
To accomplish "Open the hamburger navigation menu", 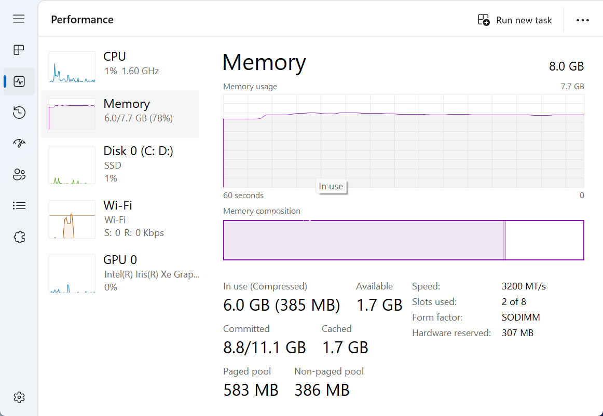I will [x=19, y=19].
